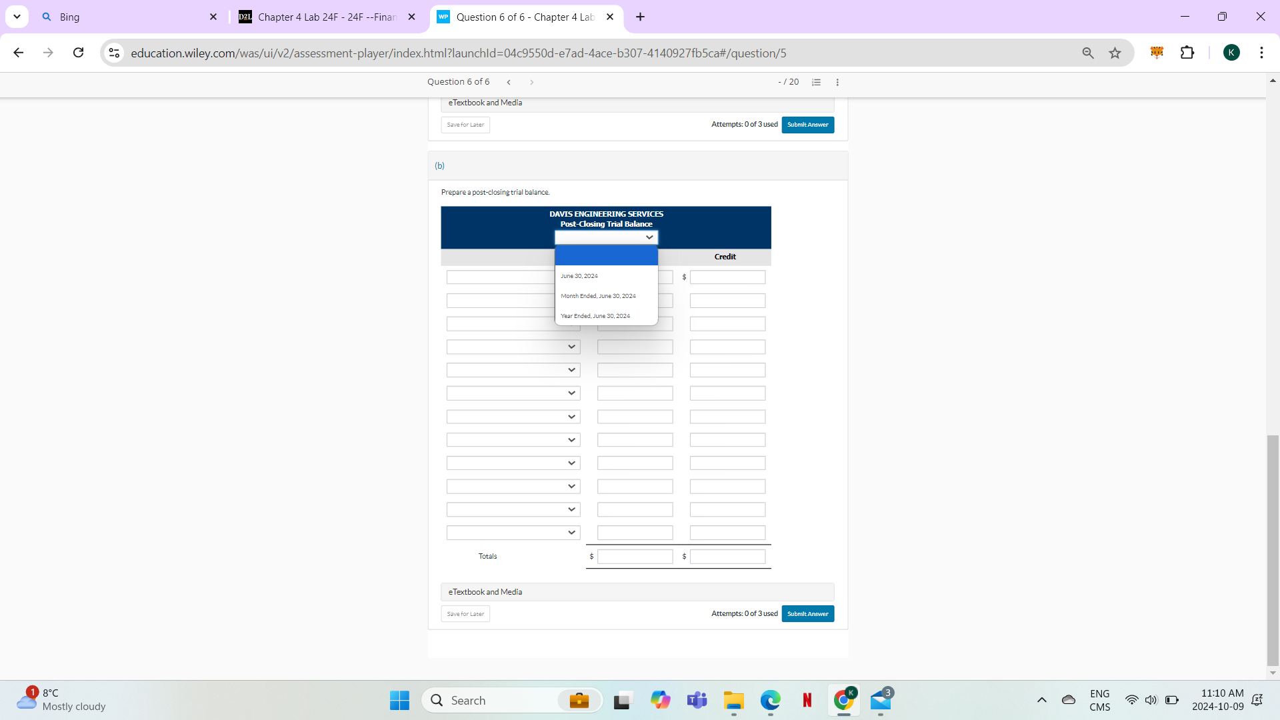
Task: Click the bookmark star in address bar
Action: point(1115,53)
